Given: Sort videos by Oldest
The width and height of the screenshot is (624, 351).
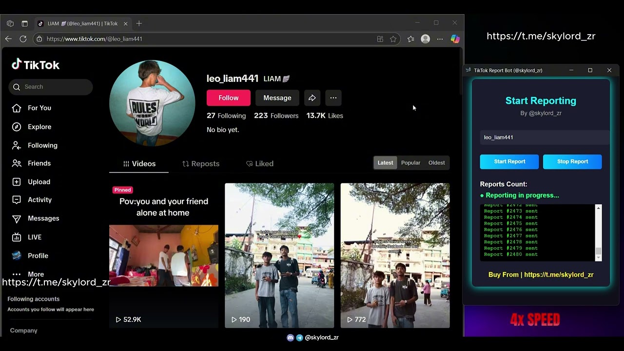Looking at the screenshot, I should pos(436,163).
